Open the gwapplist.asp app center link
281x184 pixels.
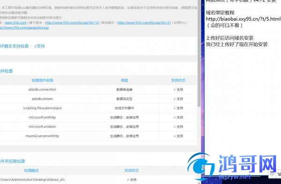24,28
